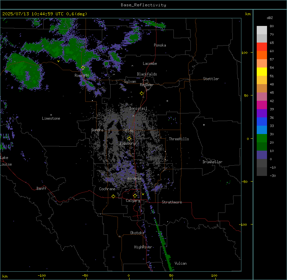Click the Airdrie city label
The width and height of the screenshot is (287, 280).
(x=135, y=179)
